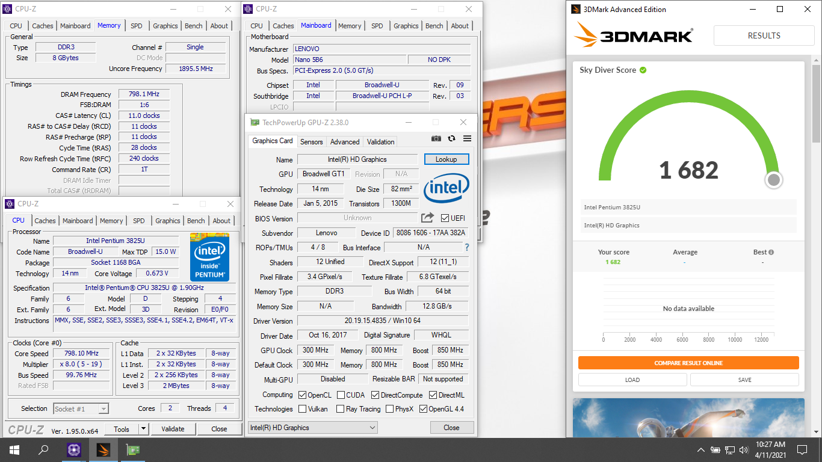Open the Windows Start menu

[x=14, y=449]
